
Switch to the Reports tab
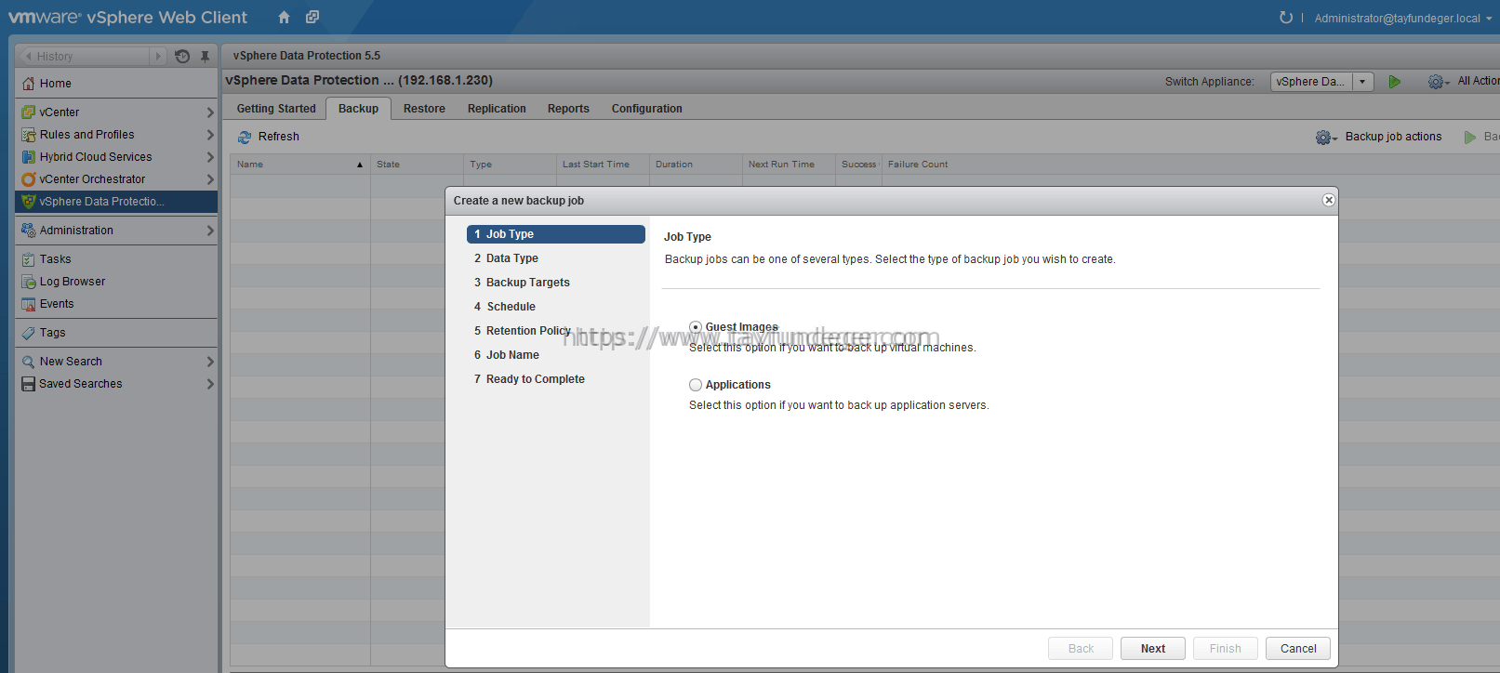(x=568, y=109)
